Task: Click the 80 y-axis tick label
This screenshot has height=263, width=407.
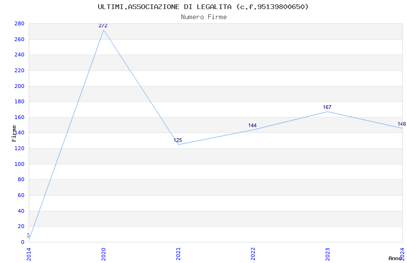Action: pos(21,180)
